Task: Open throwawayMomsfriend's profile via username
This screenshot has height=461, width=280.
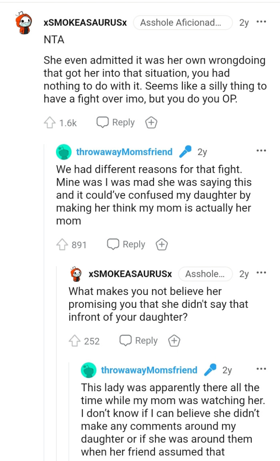Action: 124,151
